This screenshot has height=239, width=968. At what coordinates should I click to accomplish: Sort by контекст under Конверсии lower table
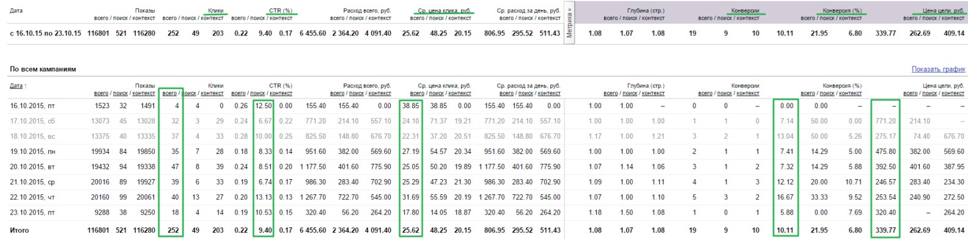[748, 94]
